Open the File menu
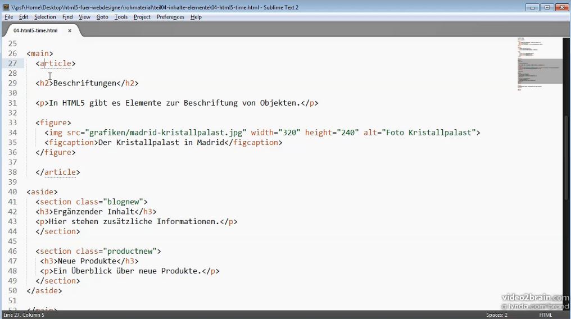This screenshot has width=571, height=319. tap(9, 17)
